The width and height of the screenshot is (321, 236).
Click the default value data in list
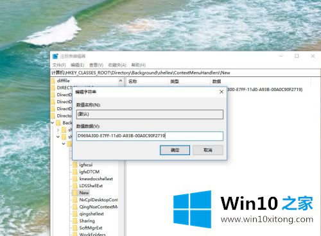(265, 90)
